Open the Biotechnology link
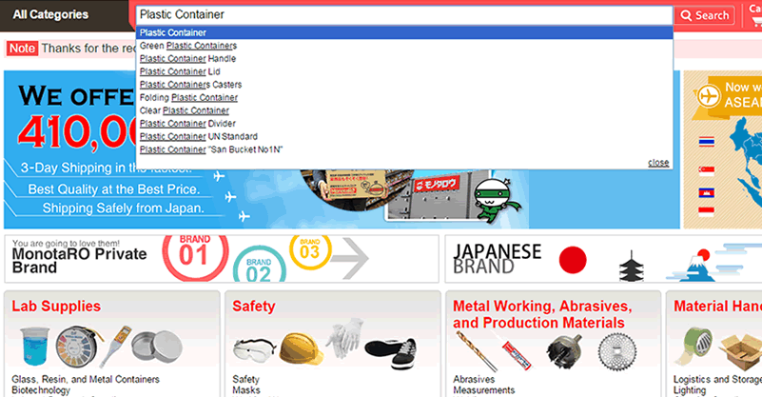The width and height of the screenshot is (762, 397). (41, 390)
